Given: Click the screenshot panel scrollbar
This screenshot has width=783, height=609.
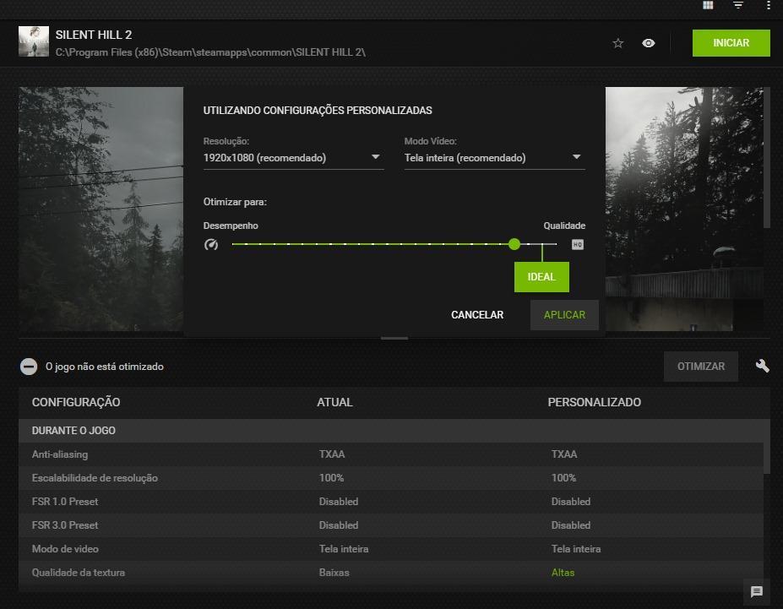Looking at the screenshot, I should click(x=766, y=158).
